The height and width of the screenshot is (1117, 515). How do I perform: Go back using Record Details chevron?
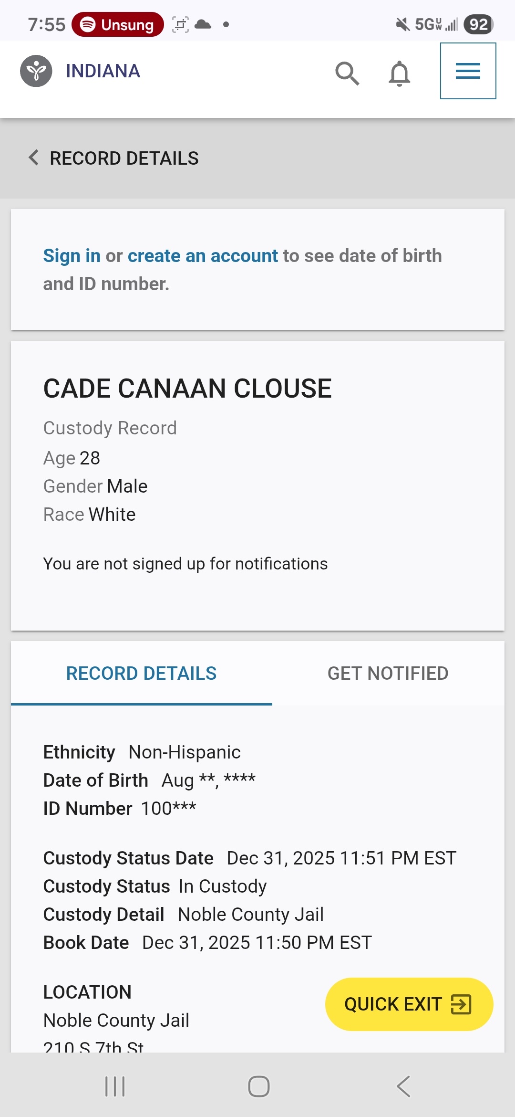point(34,158)
